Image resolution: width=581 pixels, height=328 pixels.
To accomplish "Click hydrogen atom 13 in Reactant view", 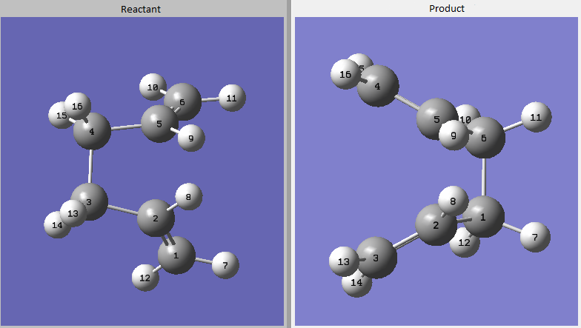I will coord(73,213).
